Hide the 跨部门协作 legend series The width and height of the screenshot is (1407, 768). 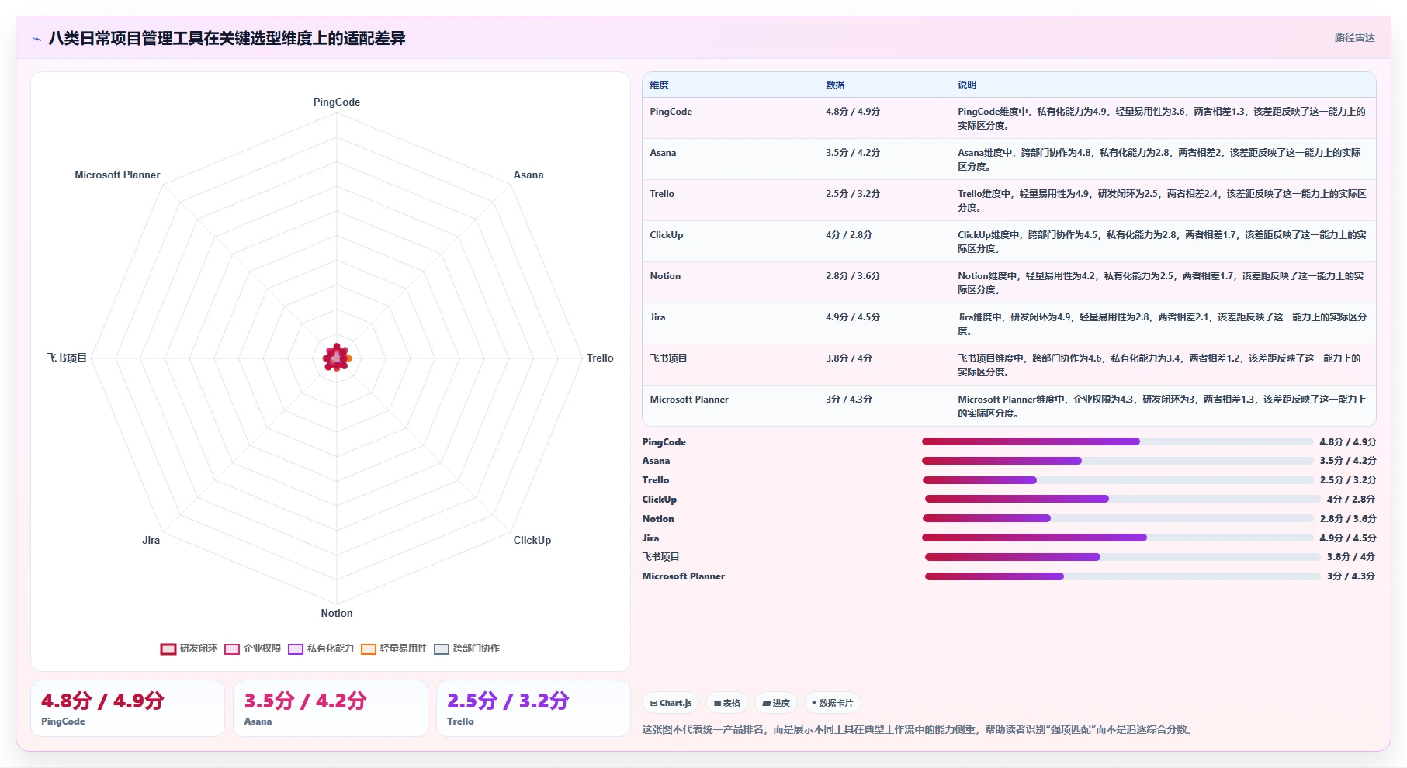point(466,649)
